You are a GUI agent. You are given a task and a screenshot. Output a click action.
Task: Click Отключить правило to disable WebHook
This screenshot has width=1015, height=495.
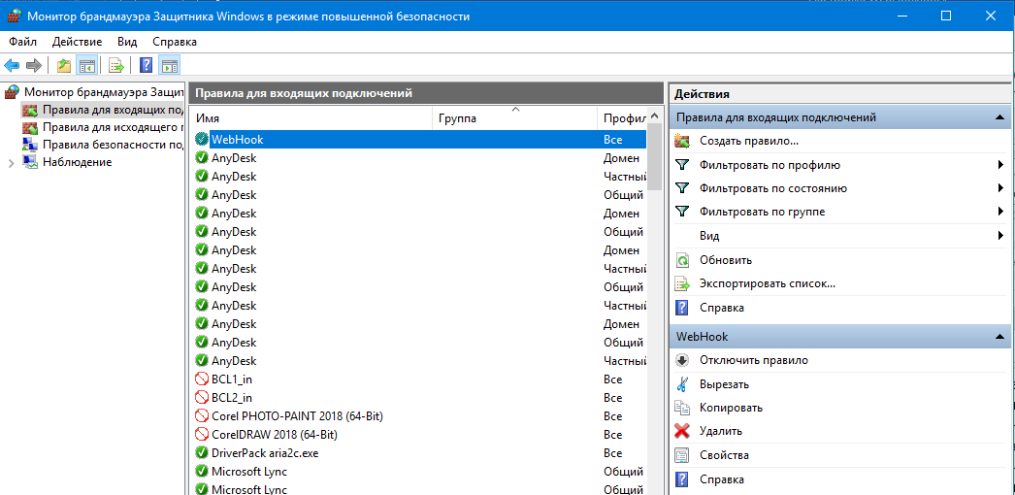click(x=753, y=360)
